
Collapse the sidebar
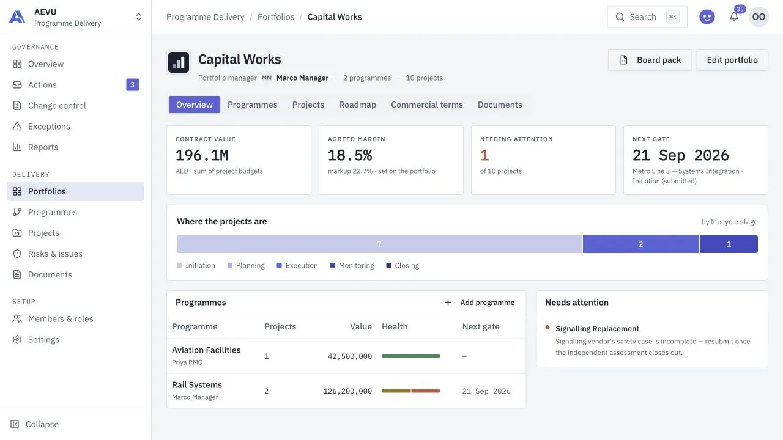click(x=35, y=424)
